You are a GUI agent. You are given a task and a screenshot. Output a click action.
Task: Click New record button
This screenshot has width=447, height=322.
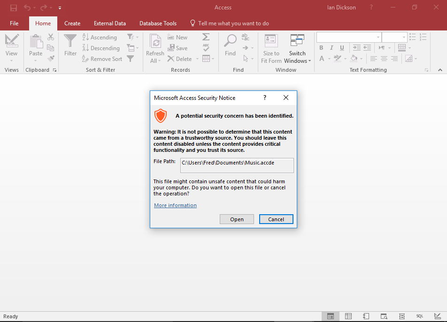tap(177, 37)
